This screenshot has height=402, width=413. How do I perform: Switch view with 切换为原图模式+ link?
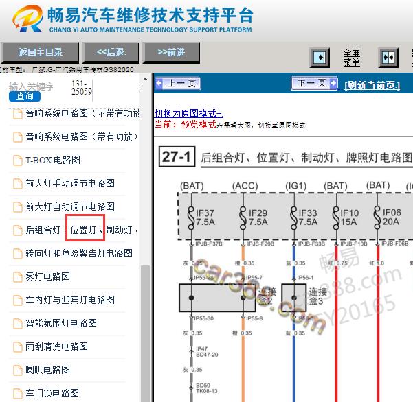(188, 114)
